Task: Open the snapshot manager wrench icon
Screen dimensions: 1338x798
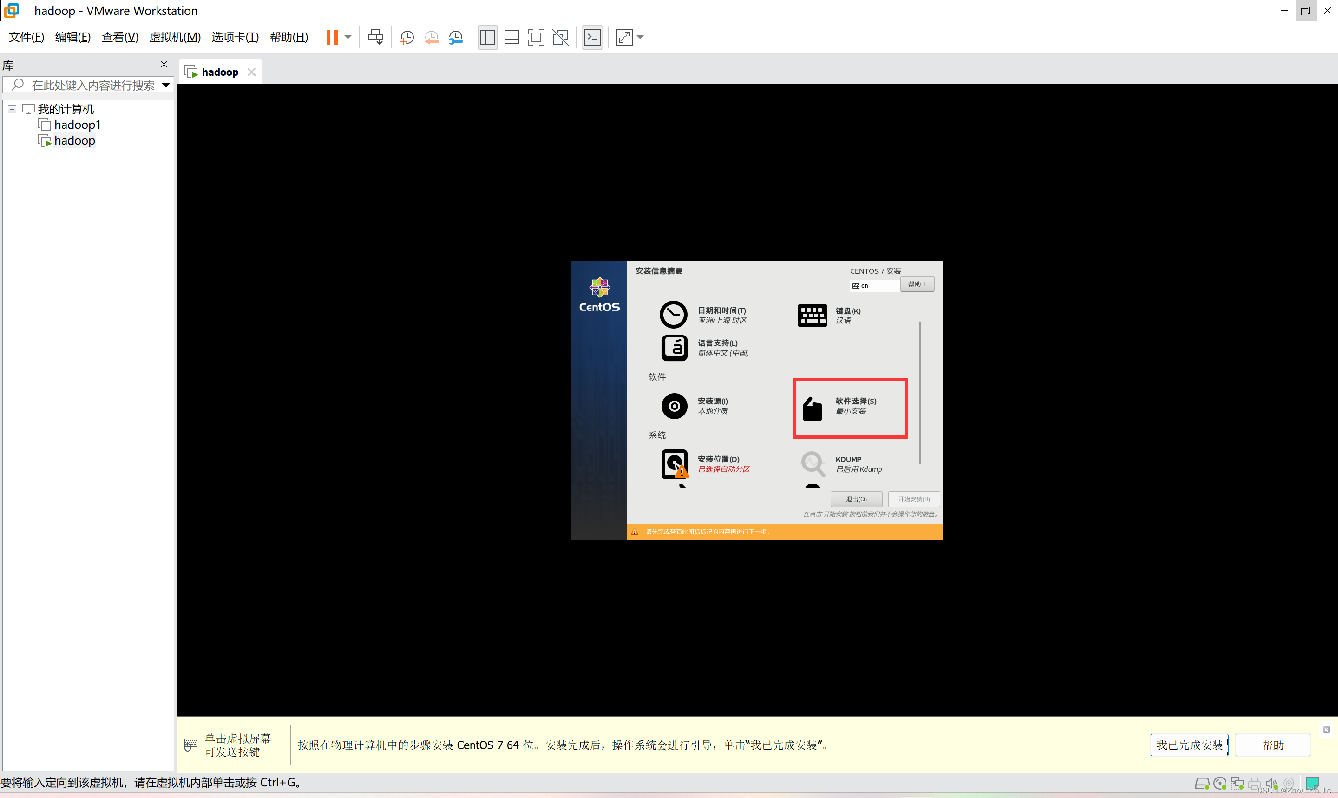Action: click(456, 37)
